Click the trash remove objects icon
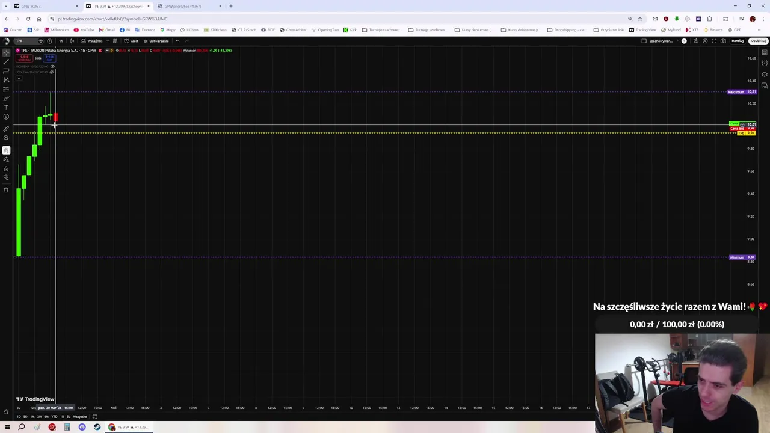This screenshot has height=433, width=770. click(6, 190)
